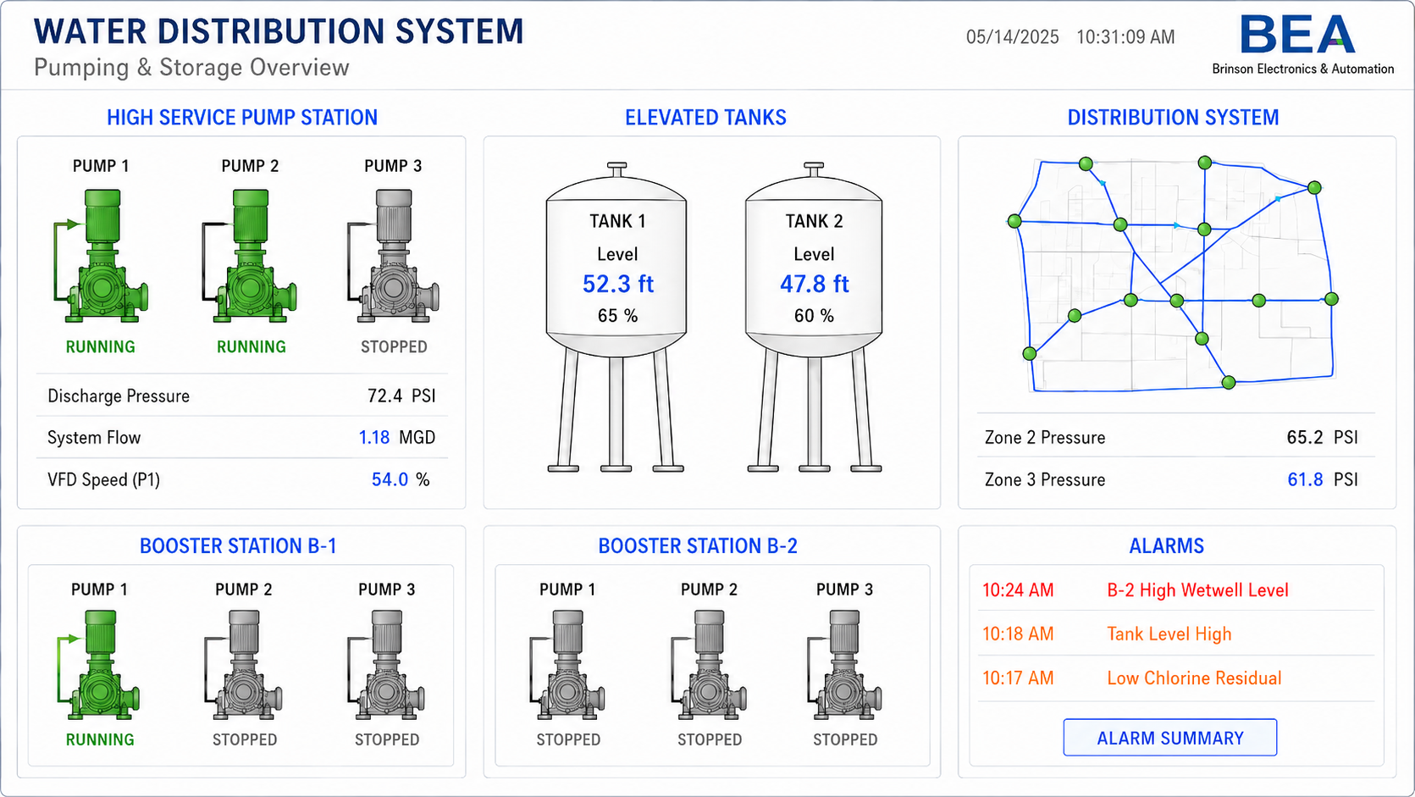Click the VFD Speed 54.0 value
Image resolution: width=1415 pixels, height=797 pixels.
coord(390,479)
